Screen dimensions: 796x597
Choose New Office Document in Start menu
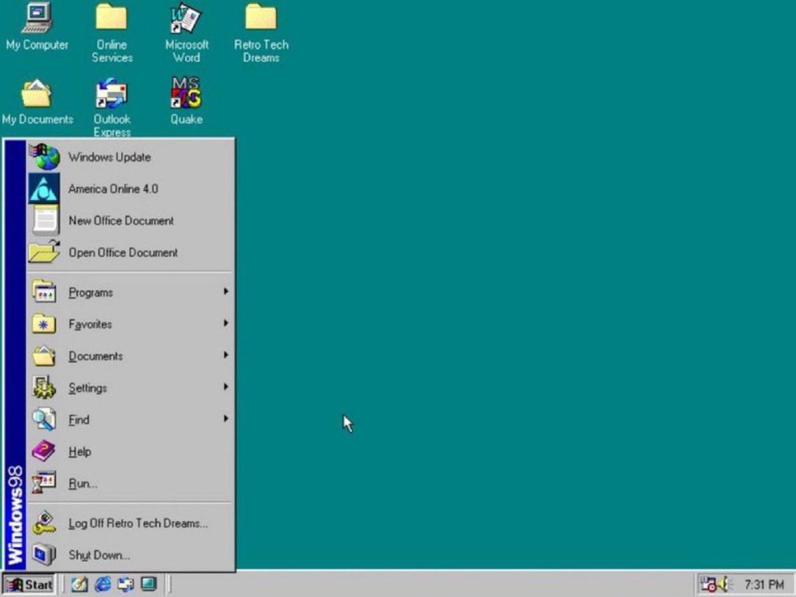pos(130,221)
